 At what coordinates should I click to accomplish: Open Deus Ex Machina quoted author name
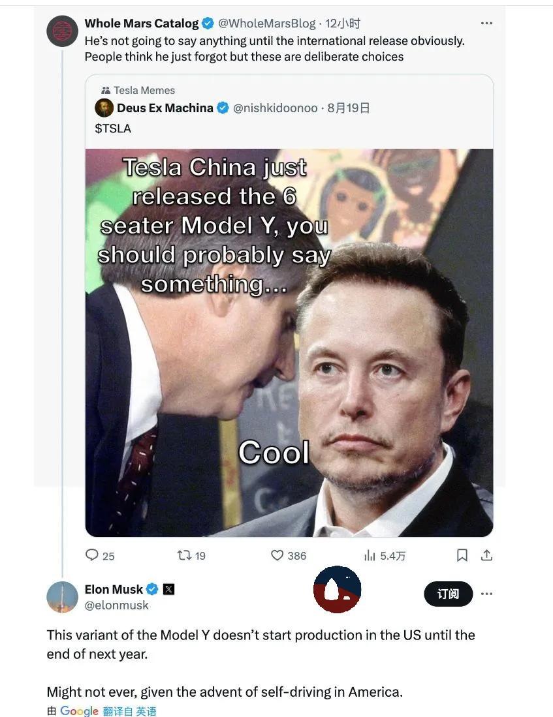pos(165,108)
